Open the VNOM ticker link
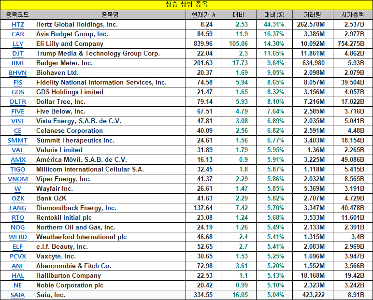This screenshot has height=300, width=373. (18, 179)
